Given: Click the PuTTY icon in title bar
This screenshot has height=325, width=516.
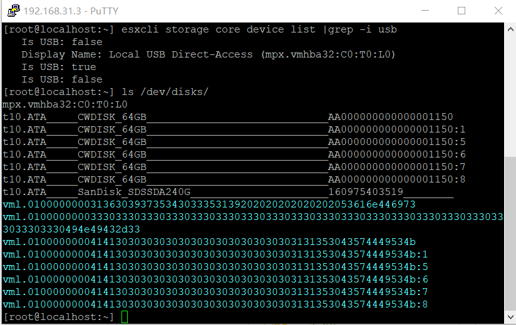Looking at the screenshot, I should (x=11, y=11).
